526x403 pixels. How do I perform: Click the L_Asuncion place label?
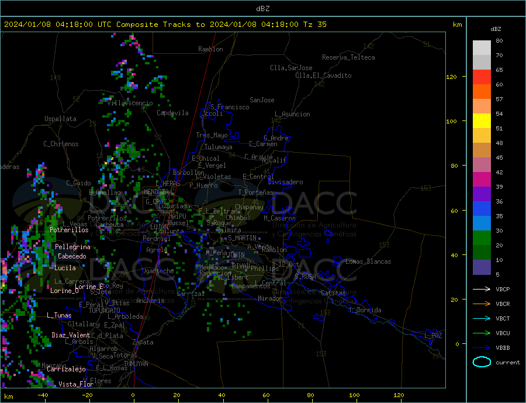(x=293, y=114)
